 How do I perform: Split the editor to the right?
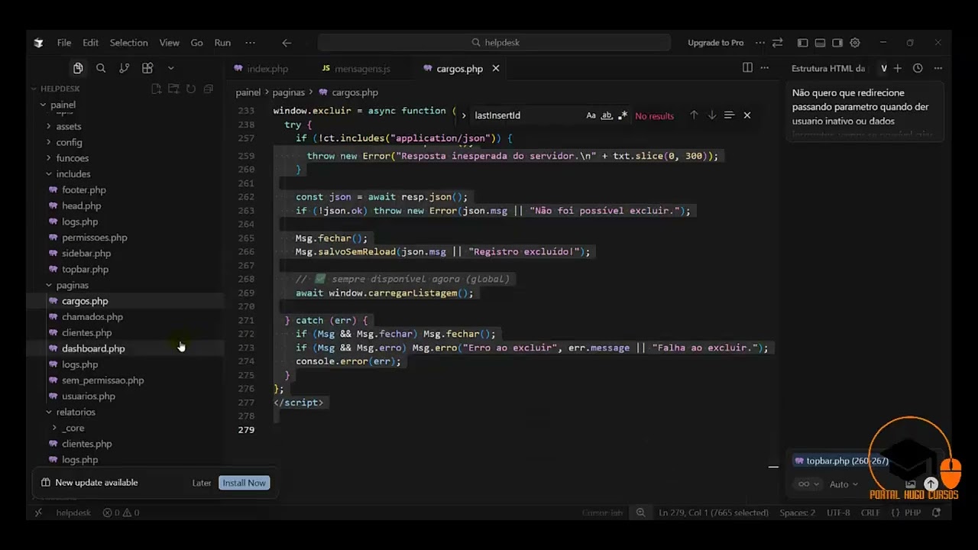[x=747, y=68]
